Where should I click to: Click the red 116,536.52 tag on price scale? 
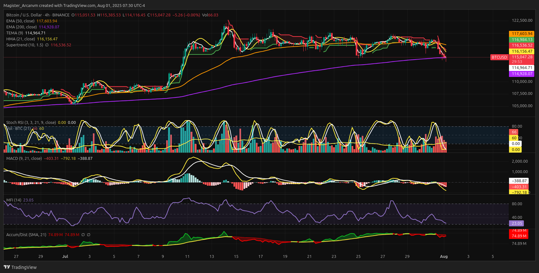[522, 45]
